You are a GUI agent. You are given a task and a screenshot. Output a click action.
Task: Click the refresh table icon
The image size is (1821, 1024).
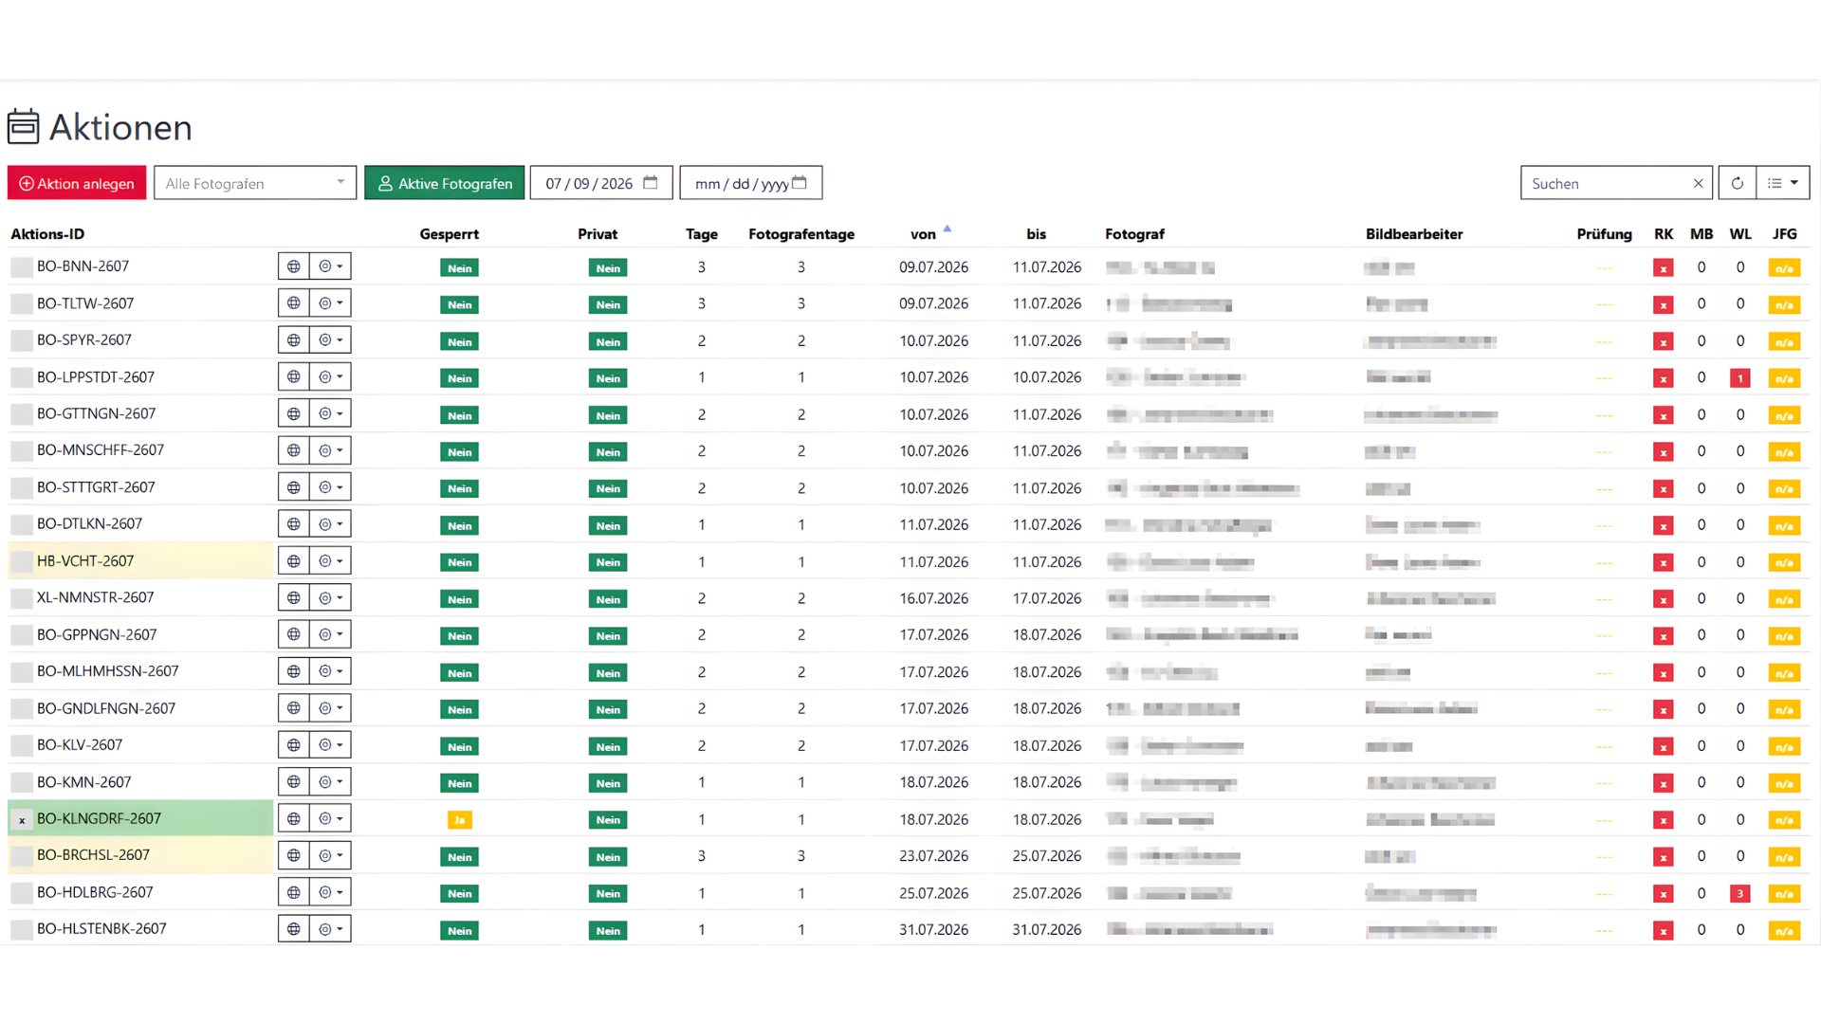point(1737,183)
